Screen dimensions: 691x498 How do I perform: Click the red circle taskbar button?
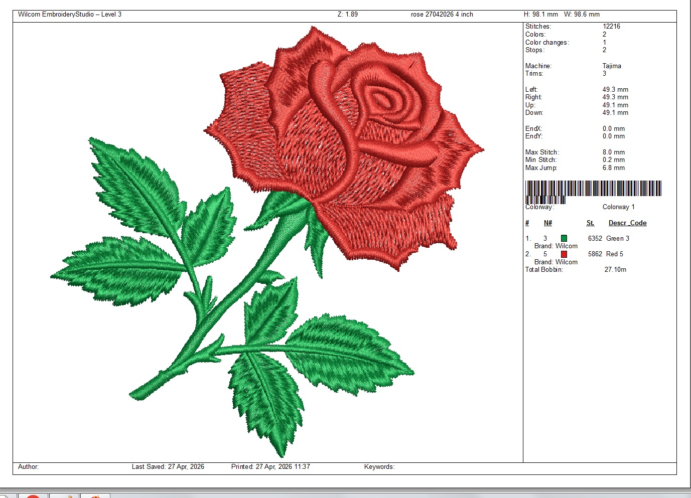tap(33, 496)
